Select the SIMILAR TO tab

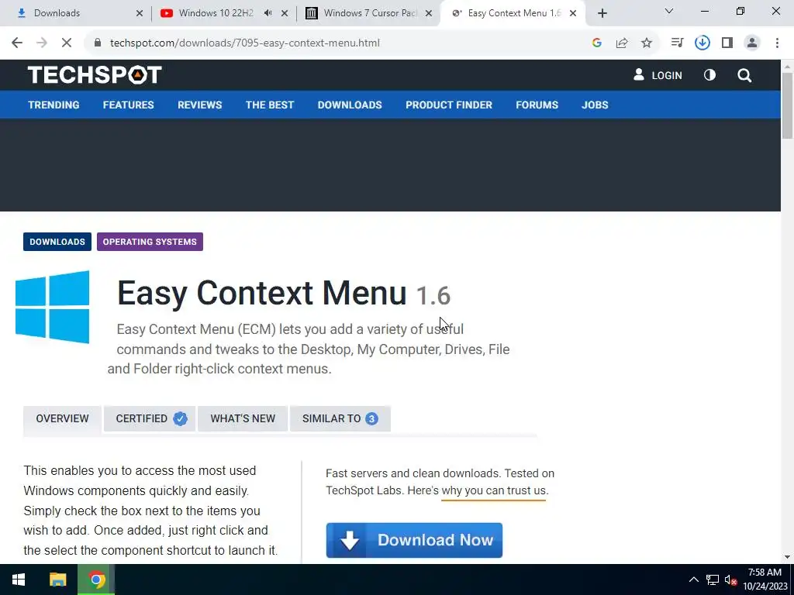[340, 419]
